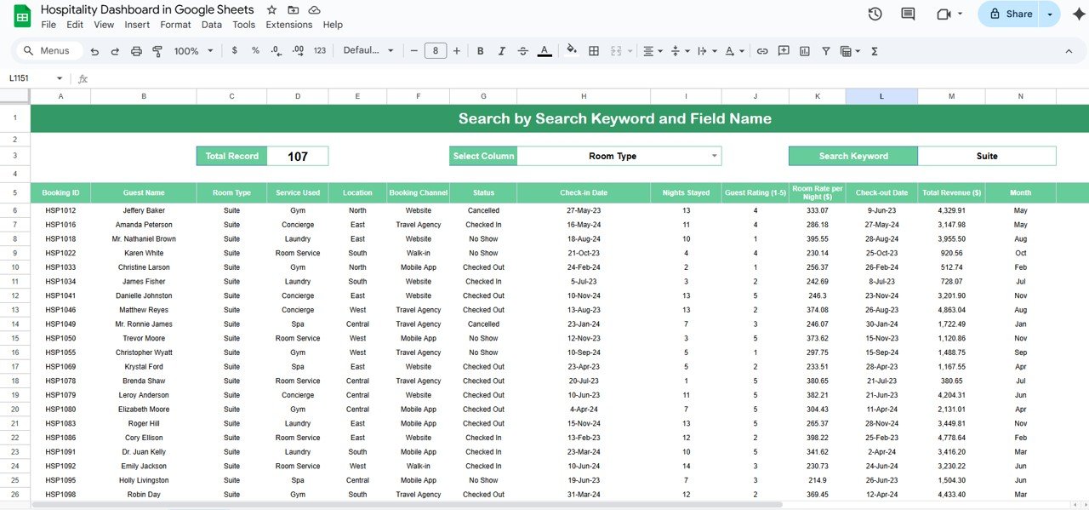Redo the last undone action
Screen dimensions: 1089x510
[x=115, y=51]
